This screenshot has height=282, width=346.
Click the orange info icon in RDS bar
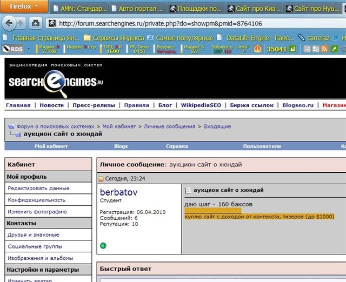tap(257, 49)
